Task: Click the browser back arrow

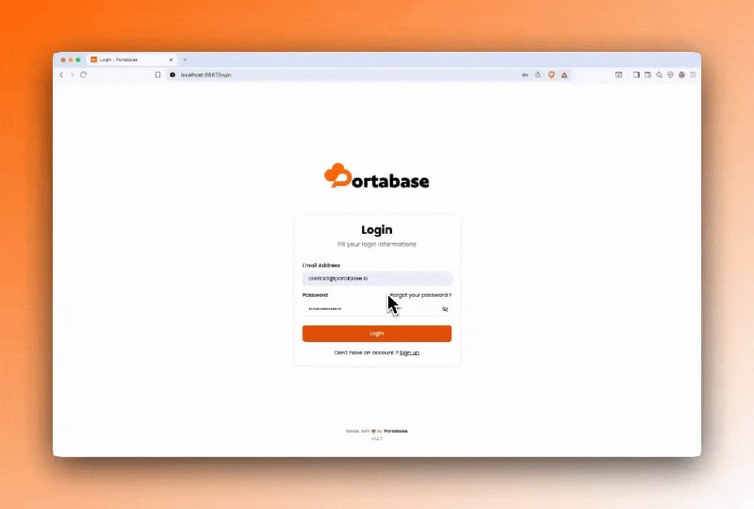Action: coord(61,74)
